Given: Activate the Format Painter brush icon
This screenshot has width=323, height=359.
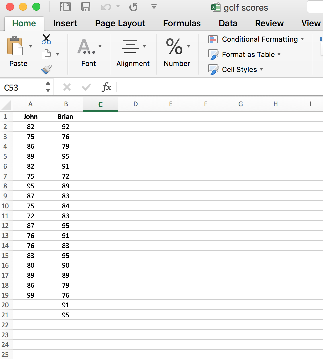Looking at the screenshot, I should (x=46, y=69).
